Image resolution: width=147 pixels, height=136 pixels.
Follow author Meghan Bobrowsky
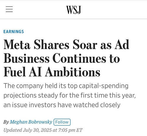62,122
